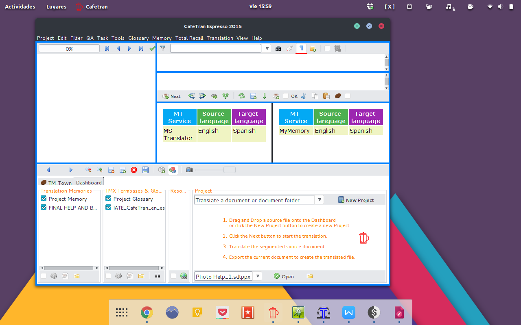Image resolution: width=521 pixels, height=325 pixels.
Task: Open the Glossary menu
Action: pos(138,38)
